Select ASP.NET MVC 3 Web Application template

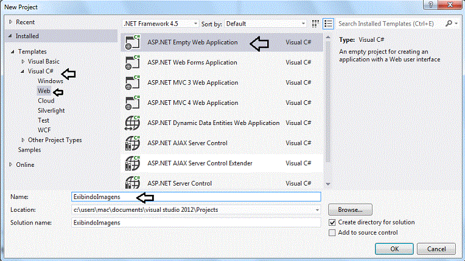(x=222, y=83)
